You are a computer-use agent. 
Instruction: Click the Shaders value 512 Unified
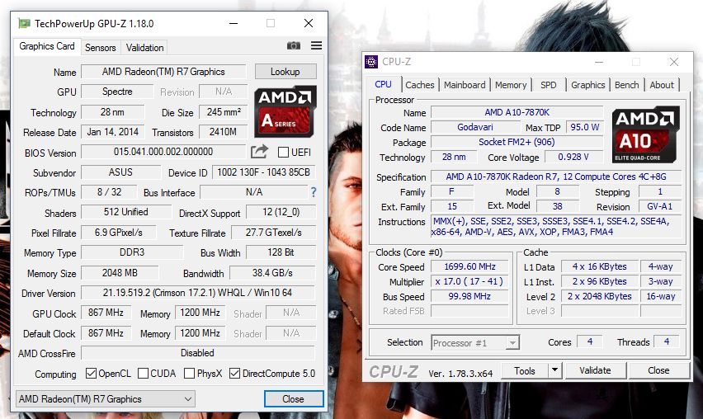[x=126, y=212]
